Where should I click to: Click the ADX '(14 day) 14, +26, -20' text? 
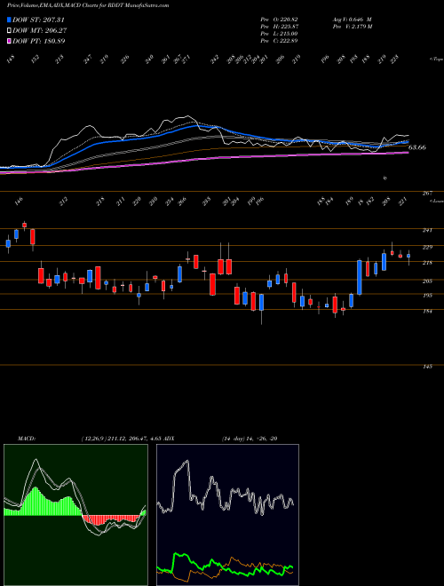(x=250, y=439)
